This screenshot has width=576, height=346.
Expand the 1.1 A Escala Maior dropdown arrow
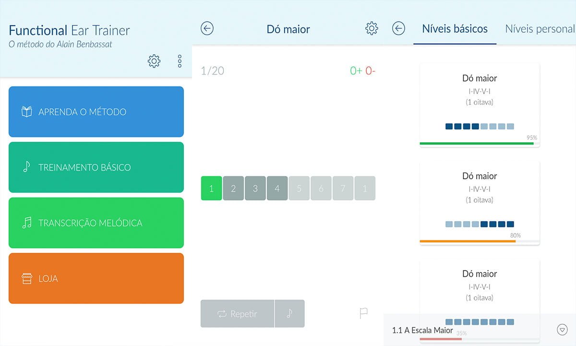click(562, 330)
